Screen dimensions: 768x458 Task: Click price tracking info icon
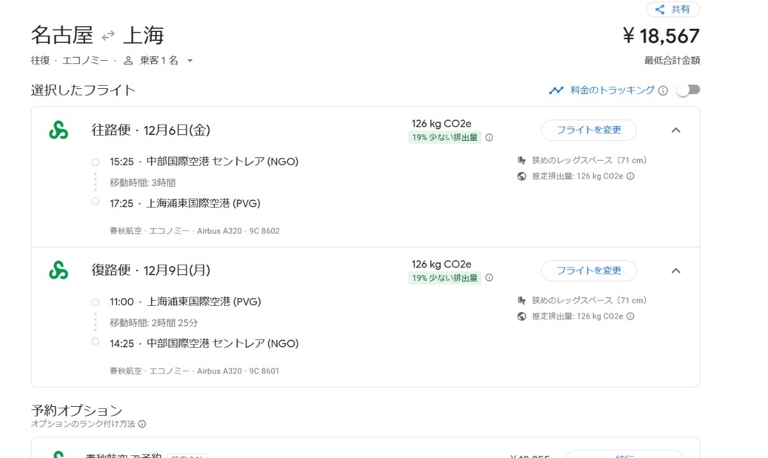663,91
